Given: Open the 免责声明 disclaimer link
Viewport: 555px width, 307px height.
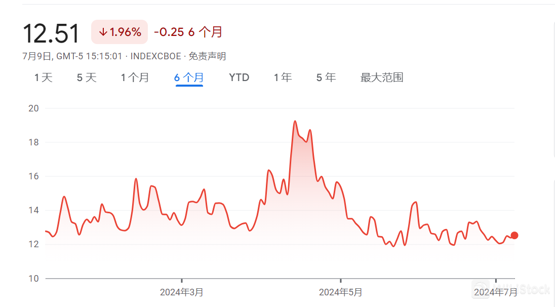Looking at the screenshot, I should coord(208,56).
